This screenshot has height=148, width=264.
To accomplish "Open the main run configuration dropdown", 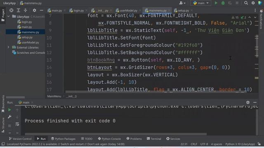I will coord(201,3).
